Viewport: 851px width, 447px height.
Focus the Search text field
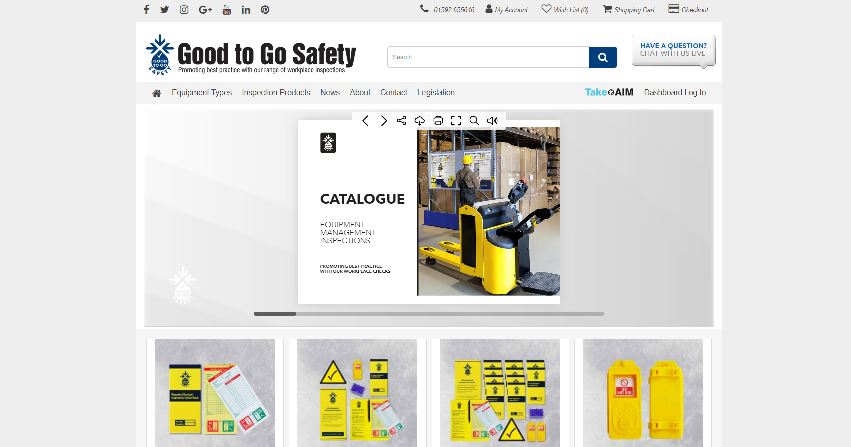(488, 57)
